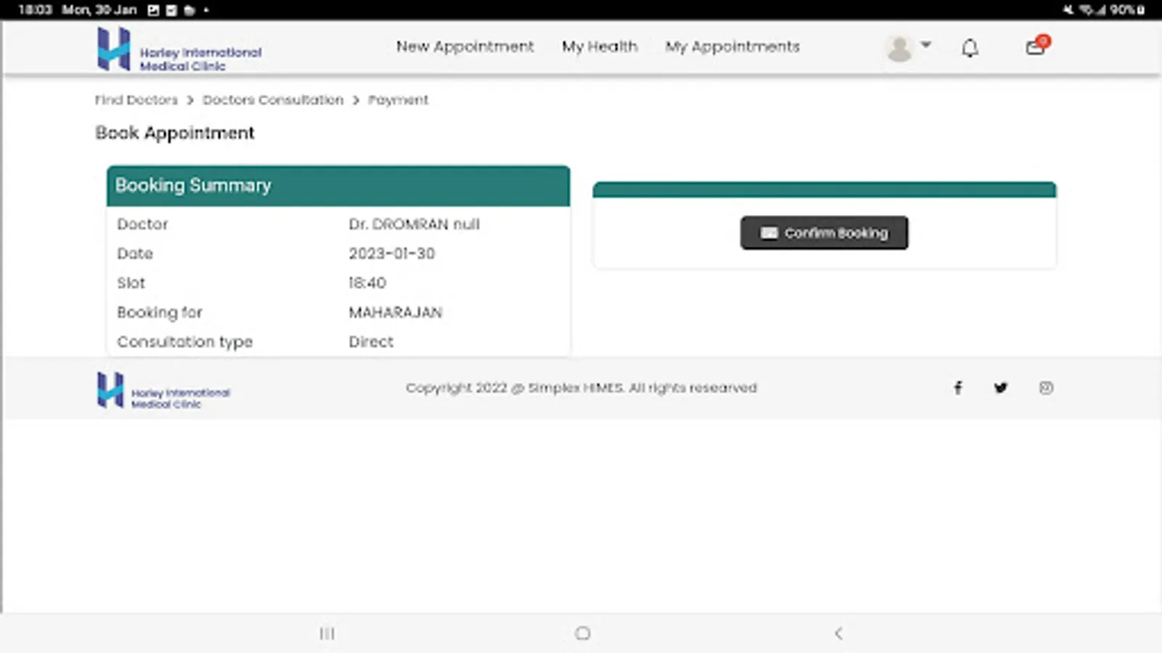Viewport: 1162px width, 653px height.
Task: Open the notifications bell
Action: pyautogui.click(x=970, y=48)
